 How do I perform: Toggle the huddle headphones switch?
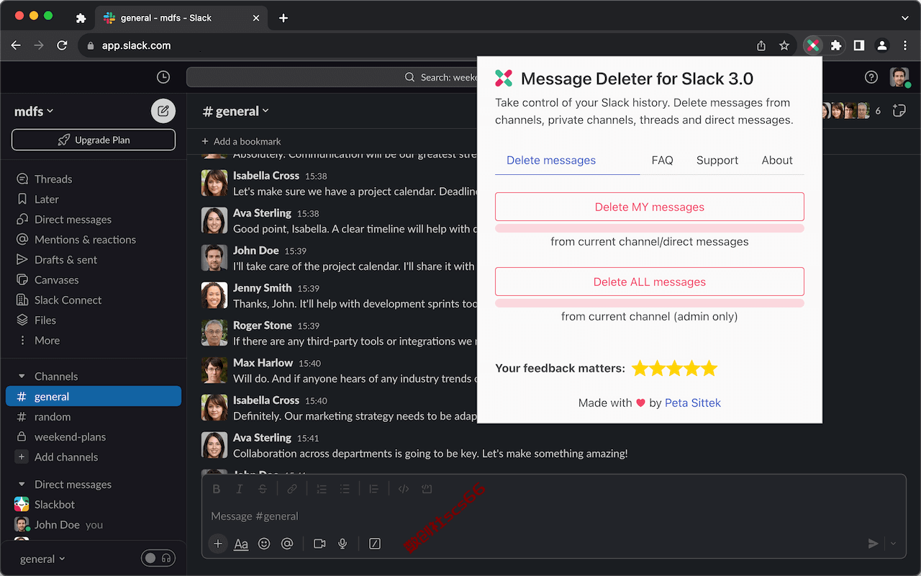tap(158, 558)
